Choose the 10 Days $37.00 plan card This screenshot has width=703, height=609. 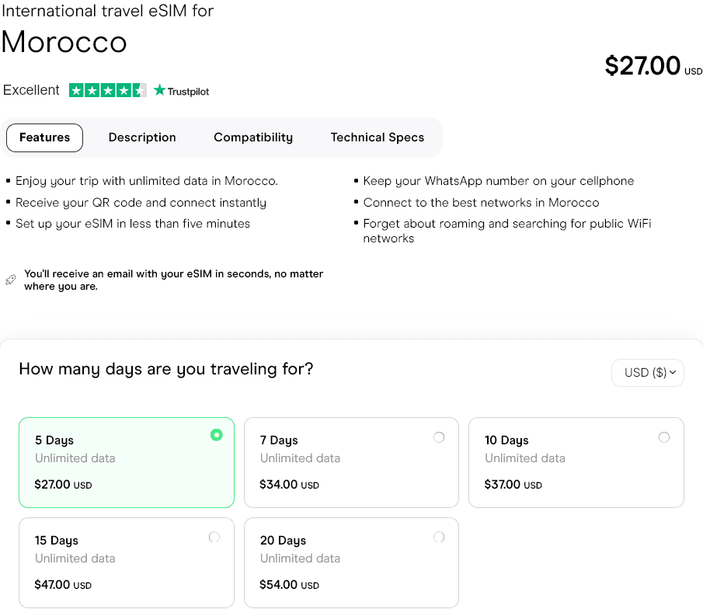coord(576,463)
